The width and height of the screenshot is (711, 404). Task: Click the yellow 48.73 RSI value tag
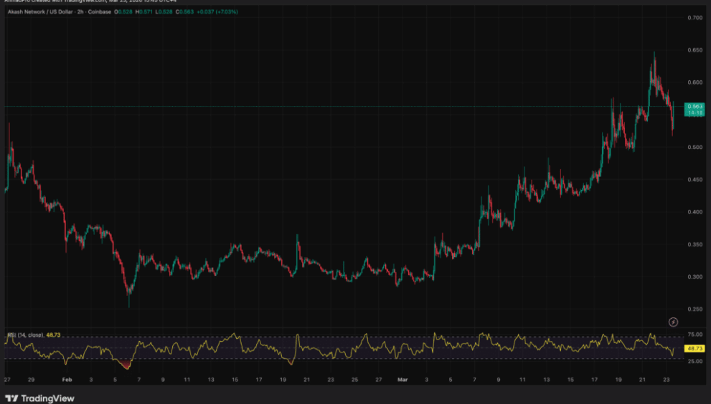pyautogui.click(x=694, y=348)
